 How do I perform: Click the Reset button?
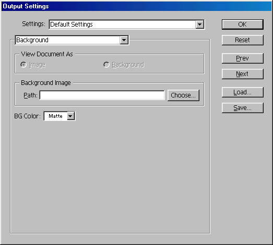(243, 40)
